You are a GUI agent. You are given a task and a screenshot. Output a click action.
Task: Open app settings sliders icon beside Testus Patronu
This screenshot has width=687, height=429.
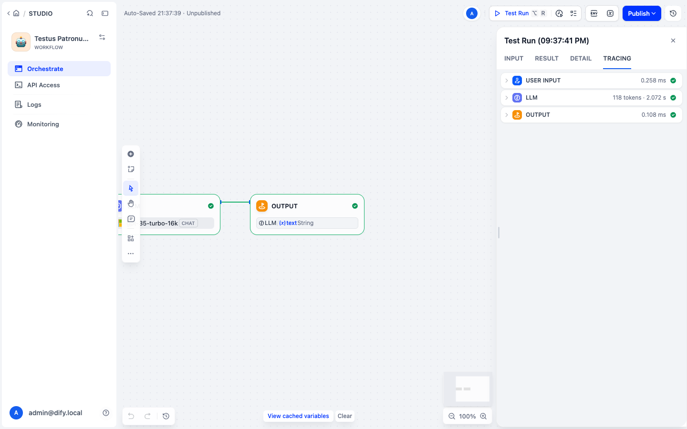[x=102, y=37]
